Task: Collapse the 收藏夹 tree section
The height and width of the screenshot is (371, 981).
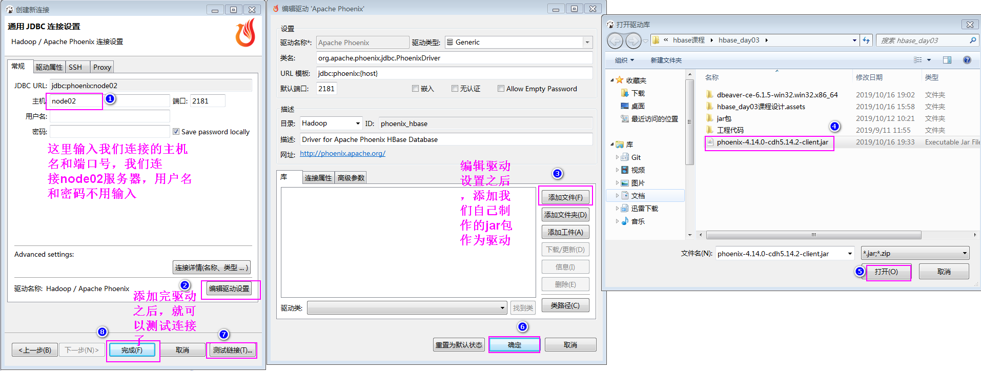Action: pos(612,80)
